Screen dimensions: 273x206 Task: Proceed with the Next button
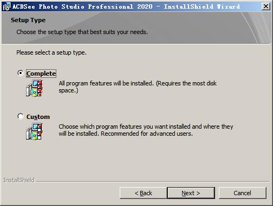coord(191,193)
